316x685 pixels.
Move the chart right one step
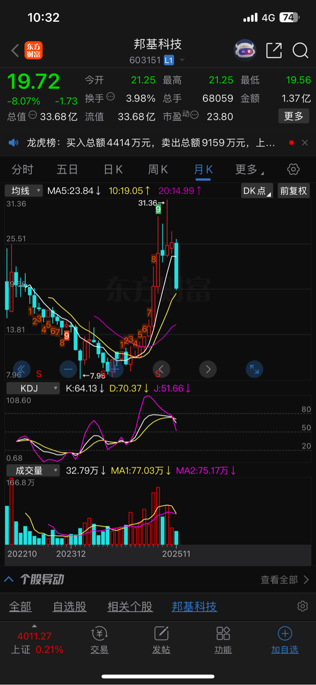pyautogui.click(x=208, y=369)
